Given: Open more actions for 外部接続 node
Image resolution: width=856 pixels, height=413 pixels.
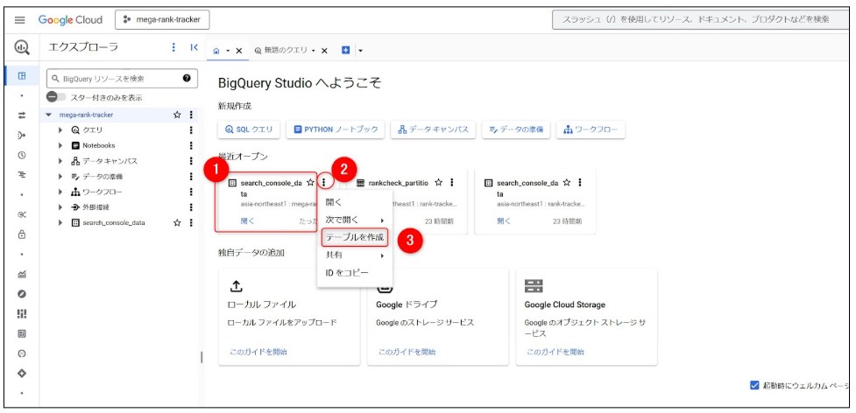Looking at the screenshot, I should click(x=191, y=207).
